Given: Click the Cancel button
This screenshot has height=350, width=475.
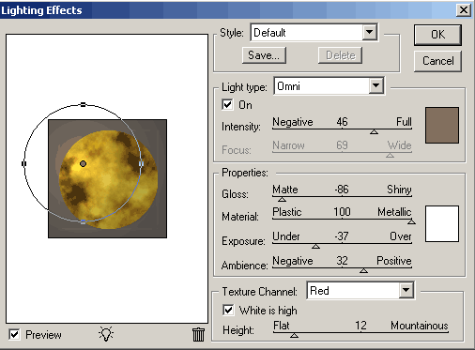Looking at the screenshot, I should (x=437, y=61).
